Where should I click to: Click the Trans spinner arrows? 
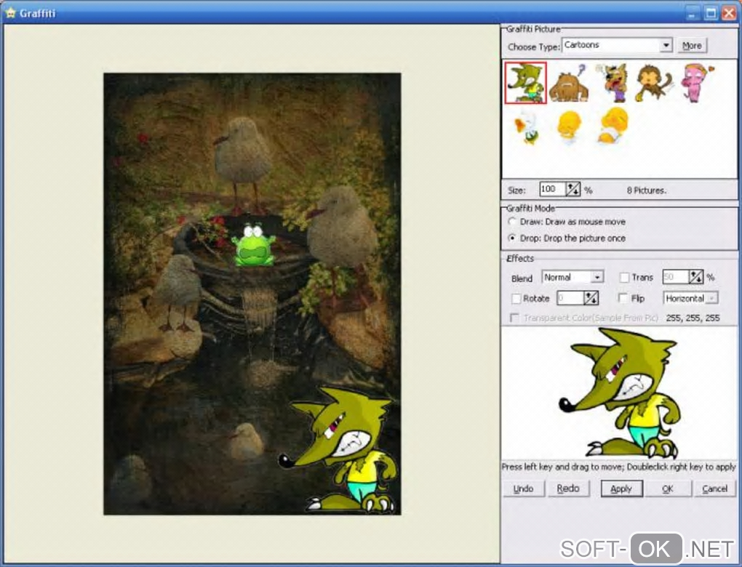pos(695,277)
